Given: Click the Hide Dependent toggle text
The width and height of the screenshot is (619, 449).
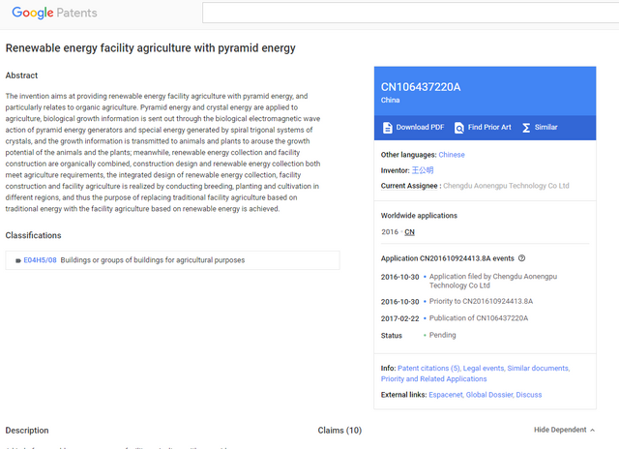Looking at the screenshot, I should click(x=560, y=430).
